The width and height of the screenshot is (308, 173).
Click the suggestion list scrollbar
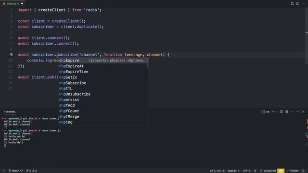click(148, 63)
